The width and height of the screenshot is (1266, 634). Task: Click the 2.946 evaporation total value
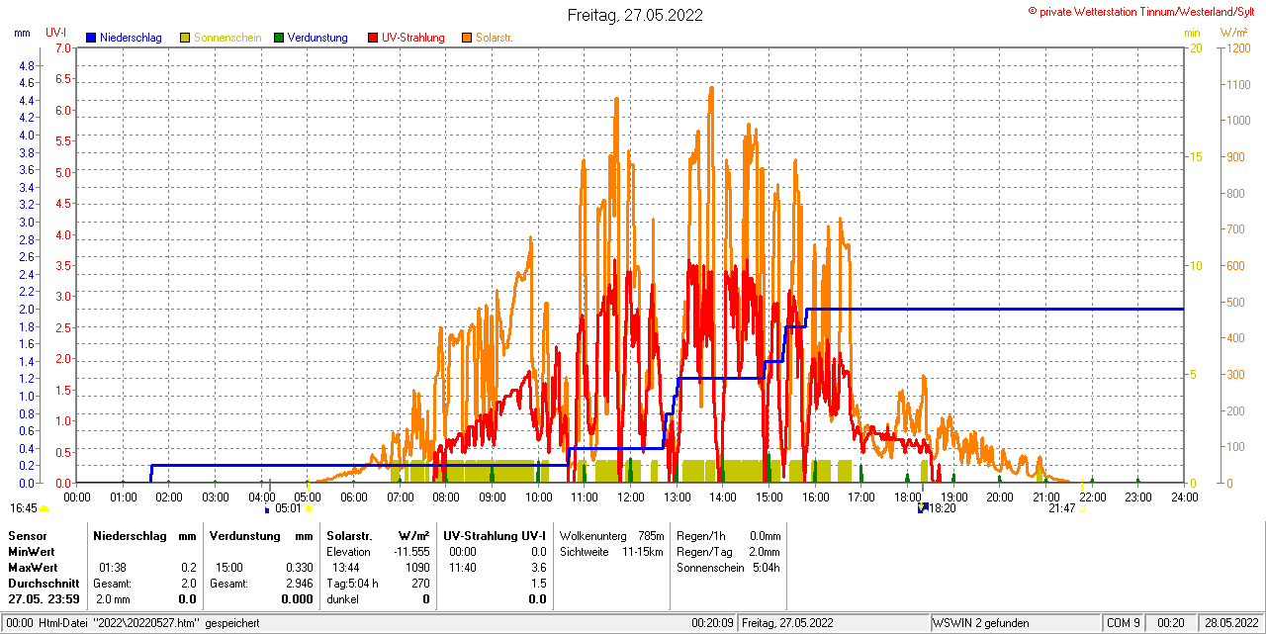[x=300, y=584]
